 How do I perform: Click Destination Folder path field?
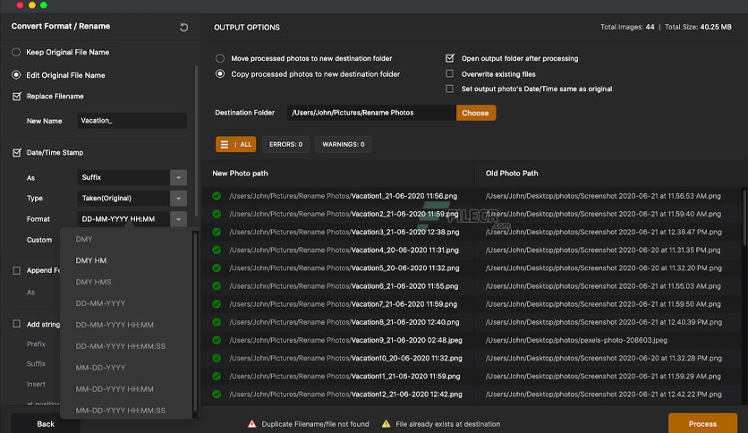(371, 113)
